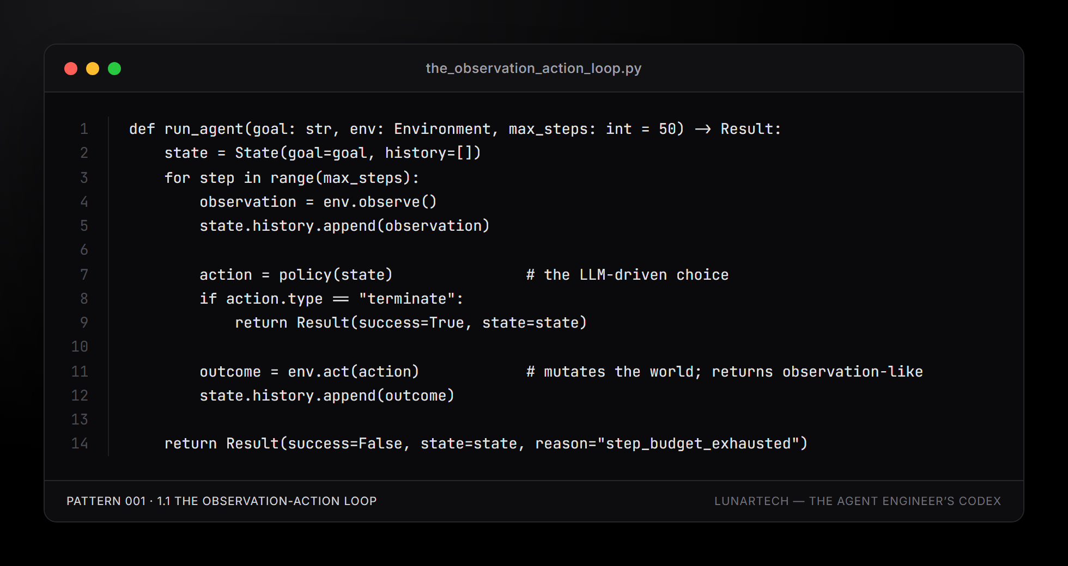Click the 'state.history.append(outcome)' line

(327, 396)
